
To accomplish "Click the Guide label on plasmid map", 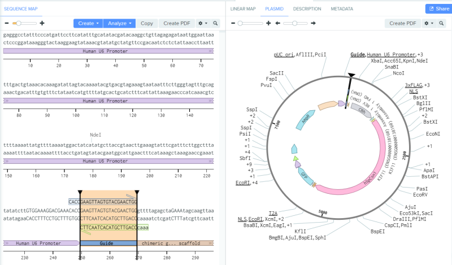I will tap(358, 54).
